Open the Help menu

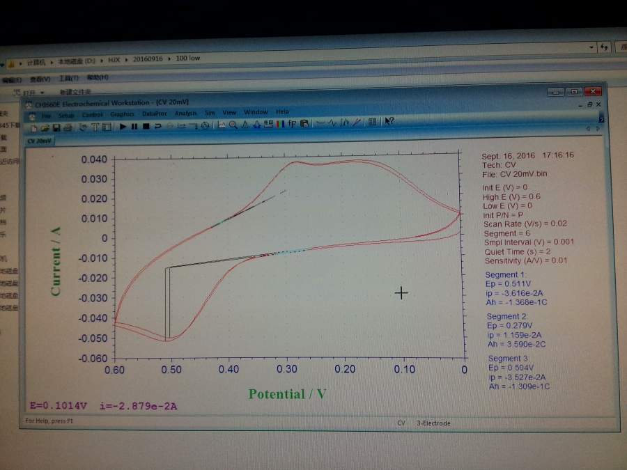[x=282, y=112]
